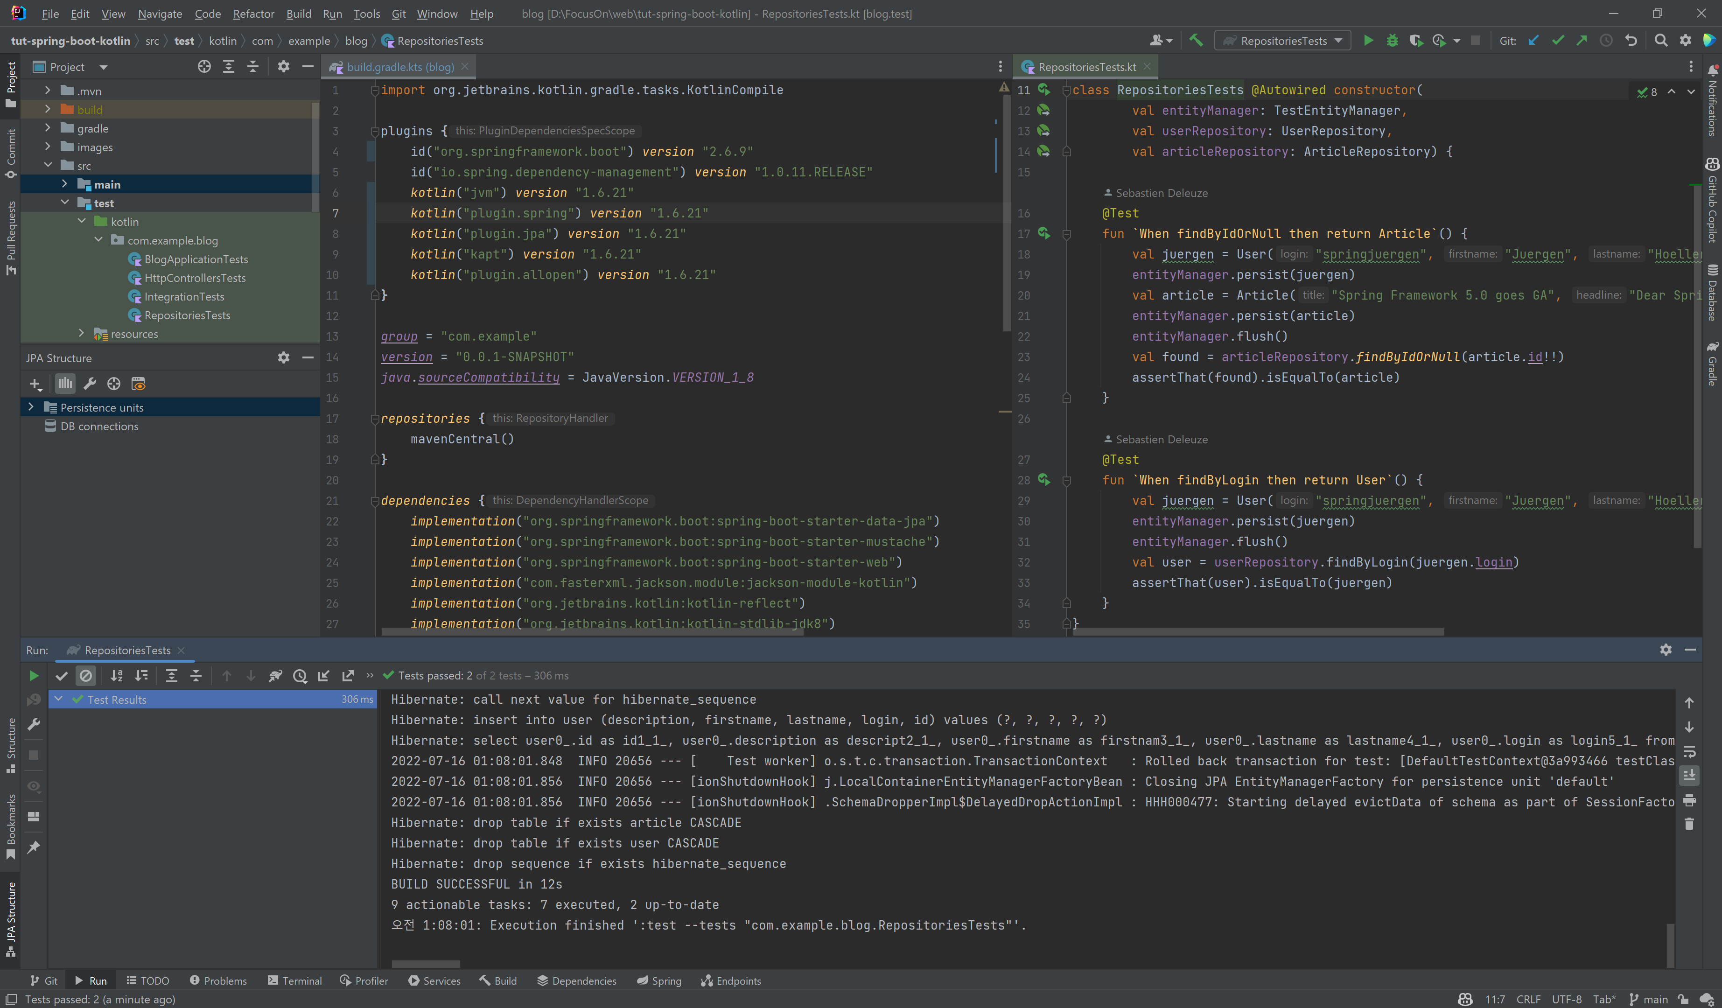The image size is (1722, 1008).
Task: Select opened file locate icon in Project panel
Action: point(203,66)
